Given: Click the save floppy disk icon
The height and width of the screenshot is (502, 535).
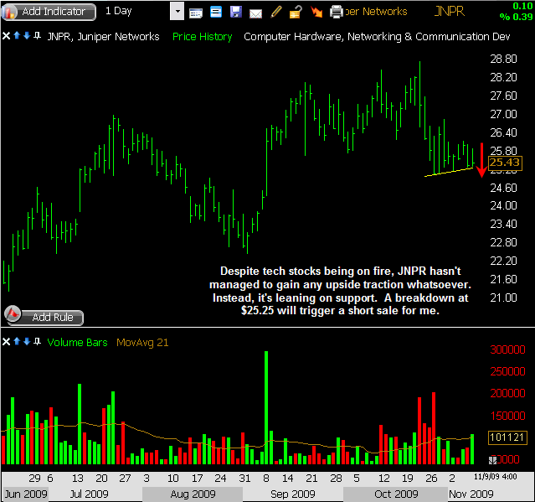Looking at the screenshot, I should pyautogui.click(x=235, y=12).
